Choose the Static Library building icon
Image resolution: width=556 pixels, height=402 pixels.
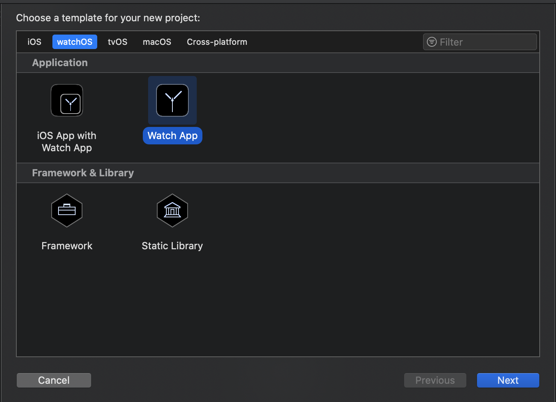point(172,210)
